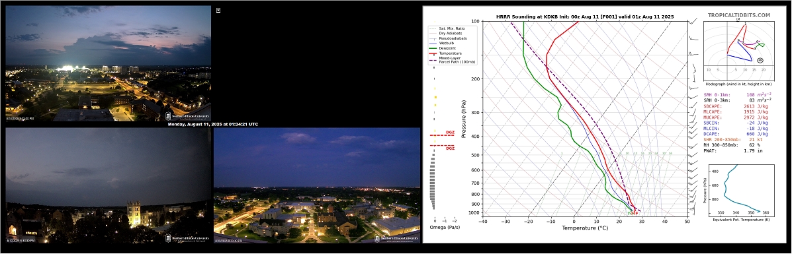Open the top sunset stadium webcam image
792x254 pixels.
tap(108, 63)
